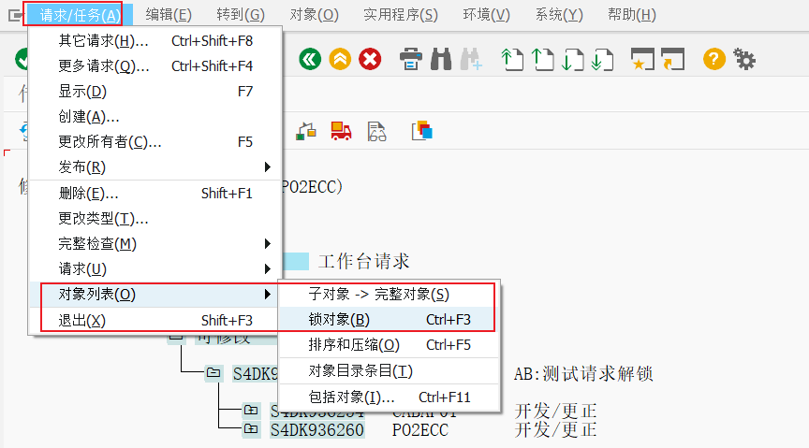The image size is (809, 448).
Task: Choose 创建(A)... from the menu
Action: tap(155, 117)
